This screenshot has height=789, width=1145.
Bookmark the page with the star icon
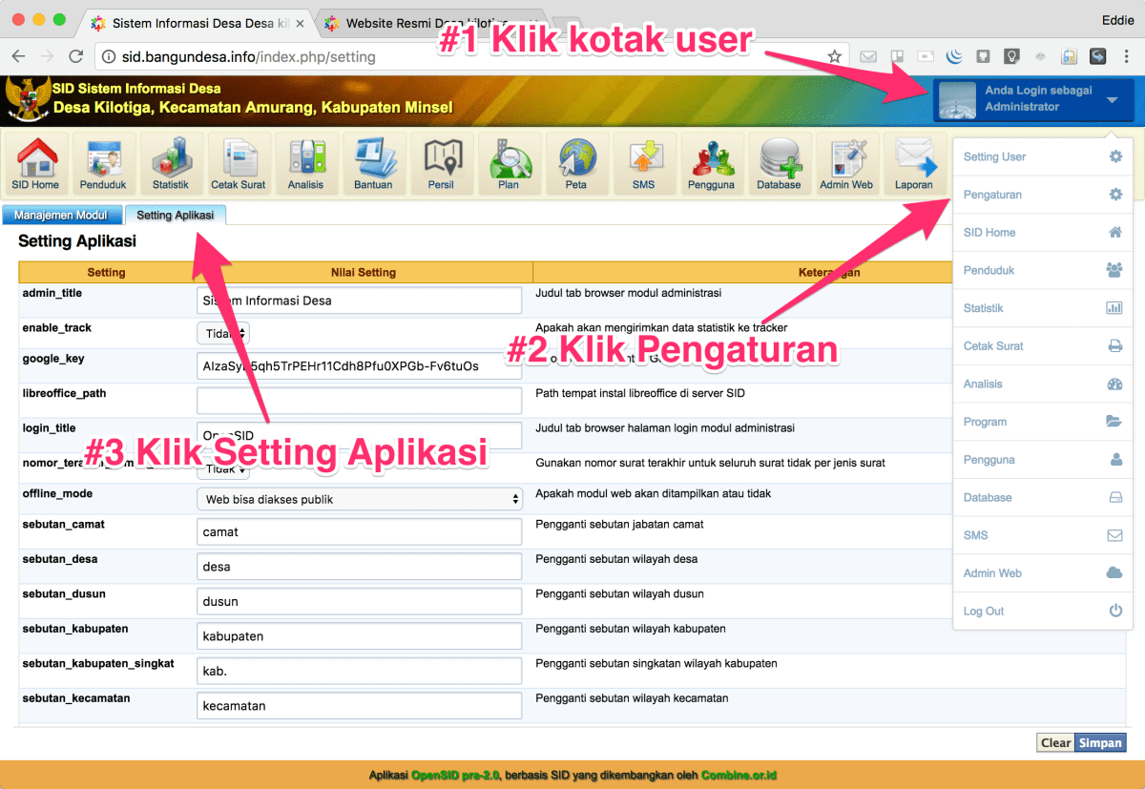tap(833, 56)
